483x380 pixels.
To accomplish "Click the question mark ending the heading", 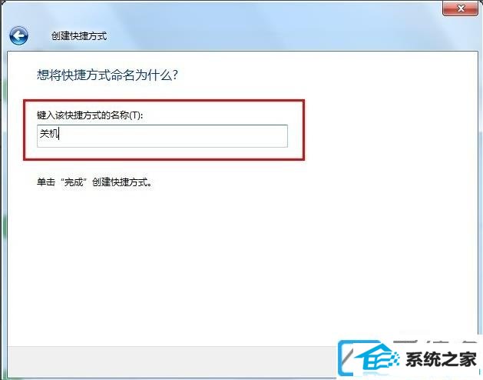I will (x=175, y=75).
